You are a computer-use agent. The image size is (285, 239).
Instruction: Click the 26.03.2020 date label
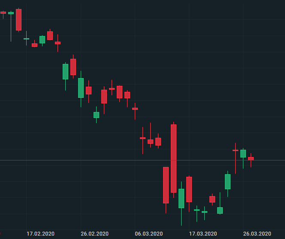pos(257,233)
